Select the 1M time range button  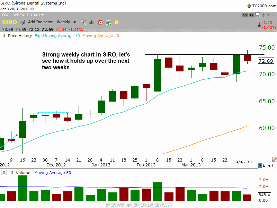click(x=143, y=206)
